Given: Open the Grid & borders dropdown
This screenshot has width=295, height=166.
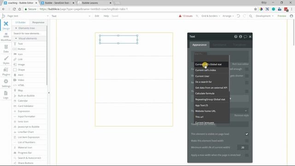Looking at the screenshot, I should coord(211,16).
